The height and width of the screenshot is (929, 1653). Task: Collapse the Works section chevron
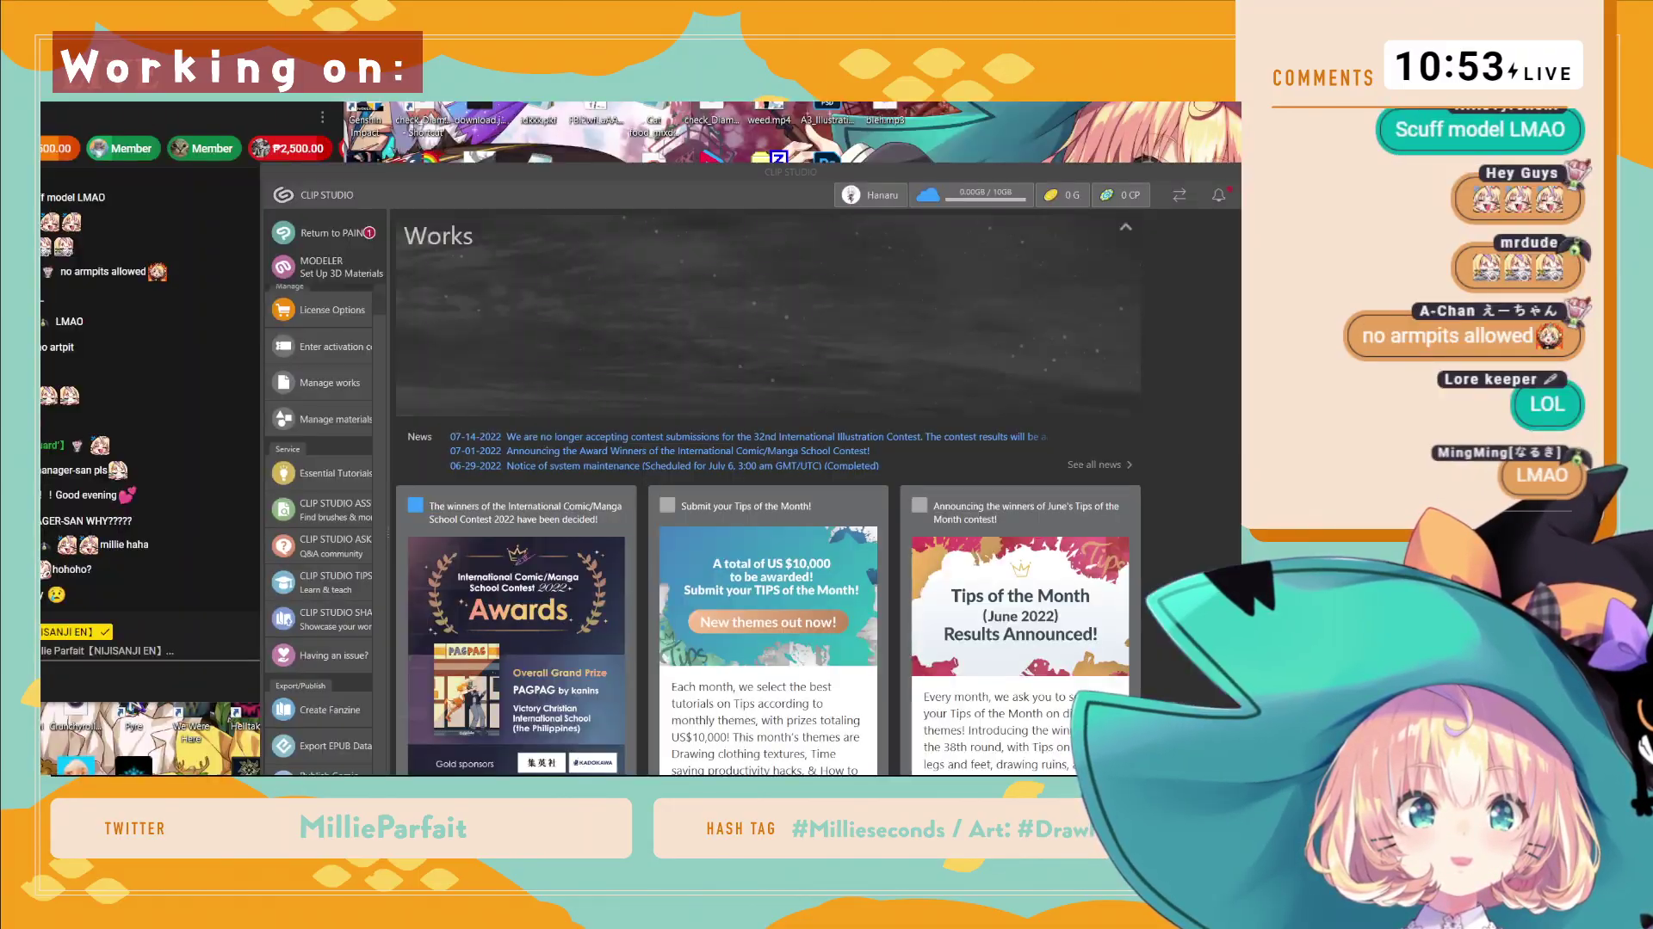(1125, 227)
